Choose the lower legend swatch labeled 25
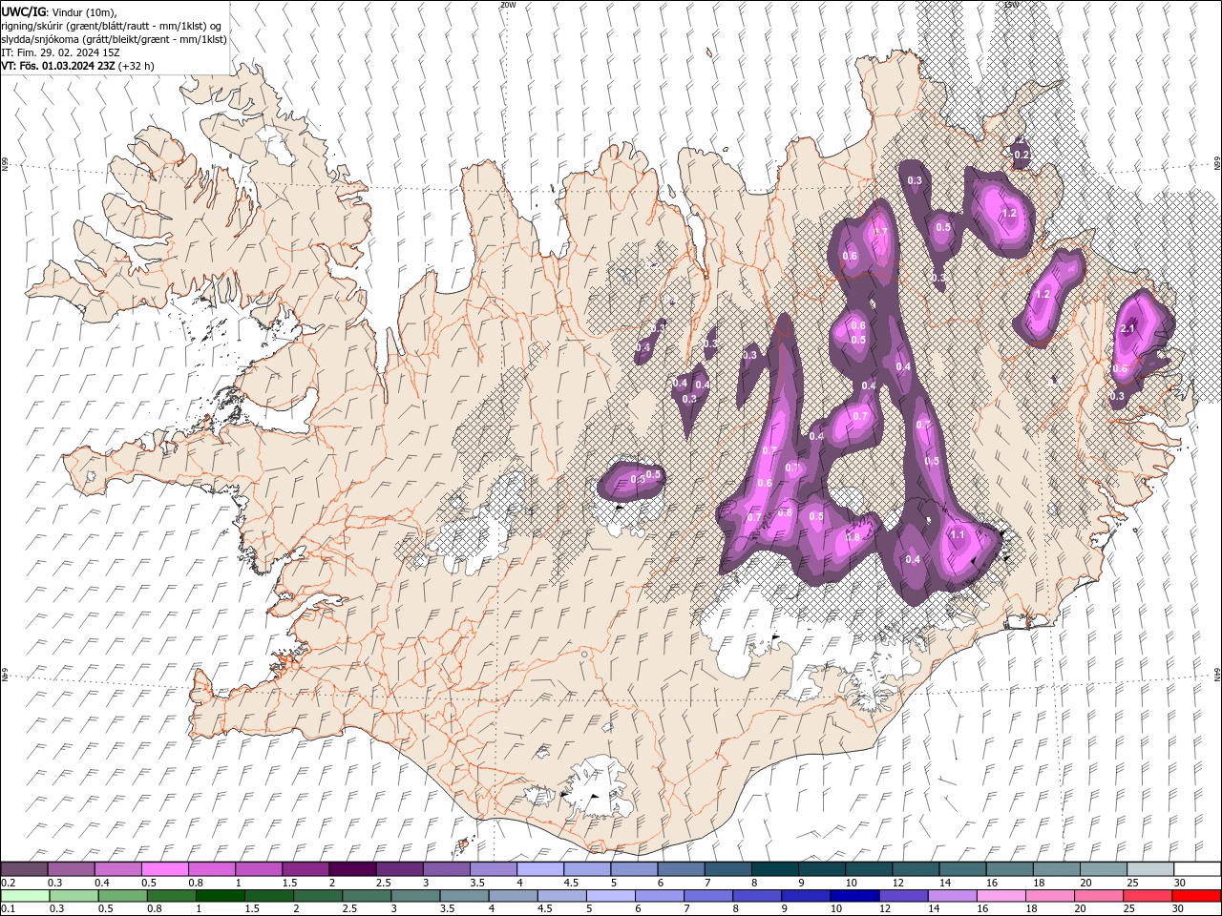The image size is (1222, 916). [1149, 896]
